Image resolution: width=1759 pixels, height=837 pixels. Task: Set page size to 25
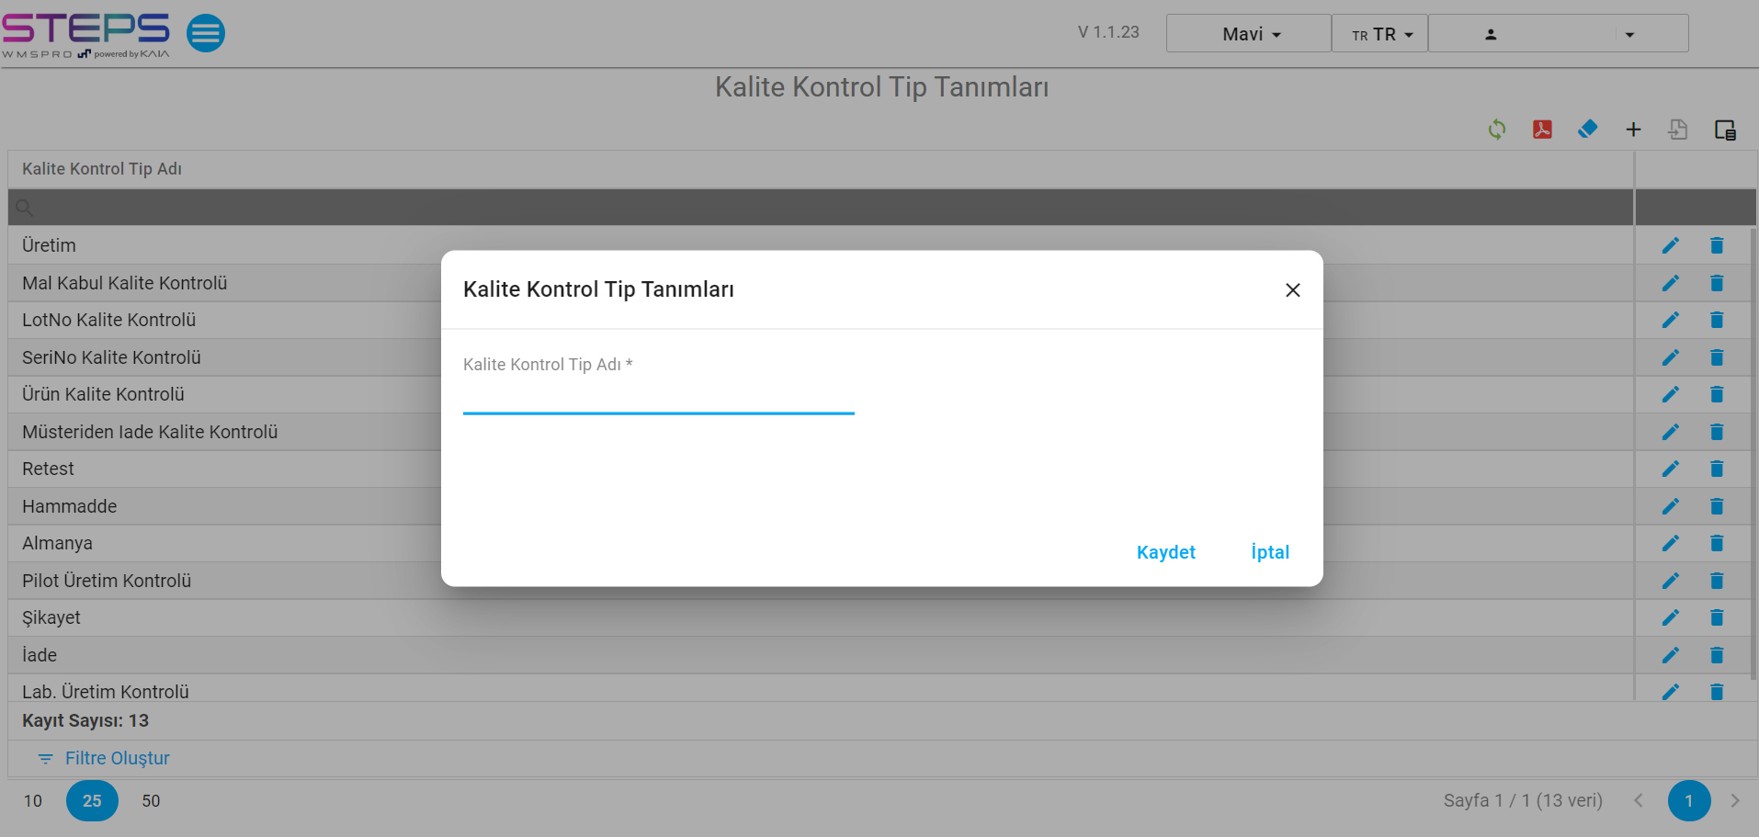coord(92,801)
